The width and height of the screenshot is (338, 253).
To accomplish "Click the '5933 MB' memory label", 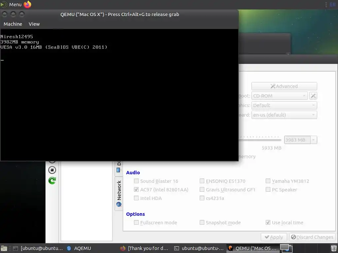I will 271,148.
